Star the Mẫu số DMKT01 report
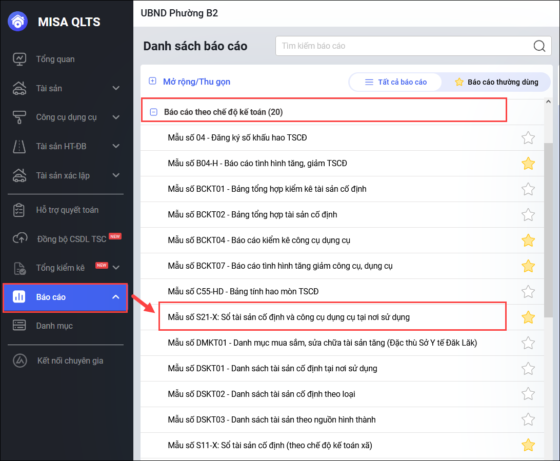 (x=528, y=343)
